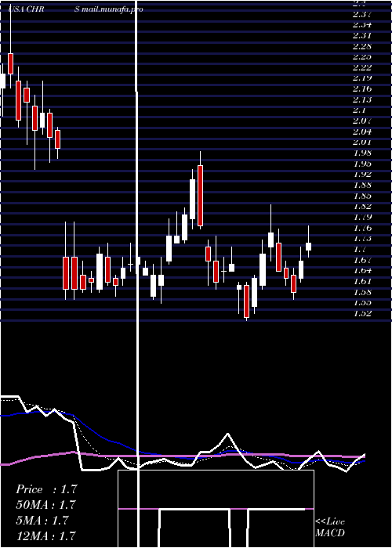Image resolution: width=392 pixels, height=548 pixels.
Task: Click the 1.67 price axis label
Action: [x=362, y=260]
